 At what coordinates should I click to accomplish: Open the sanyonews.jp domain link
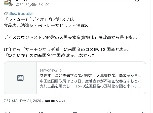(x=51, y=70)
